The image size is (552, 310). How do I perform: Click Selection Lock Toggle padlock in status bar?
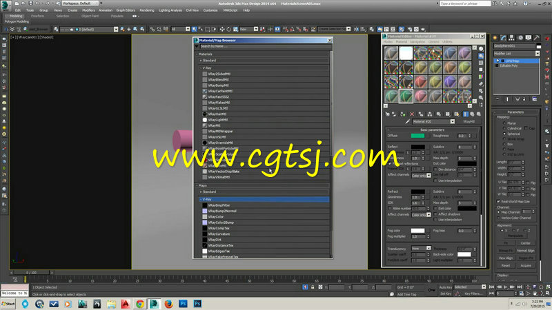(x=313, y=287)
